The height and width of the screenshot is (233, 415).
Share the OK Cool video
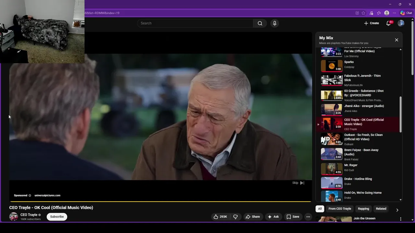(x=253, y=217)
